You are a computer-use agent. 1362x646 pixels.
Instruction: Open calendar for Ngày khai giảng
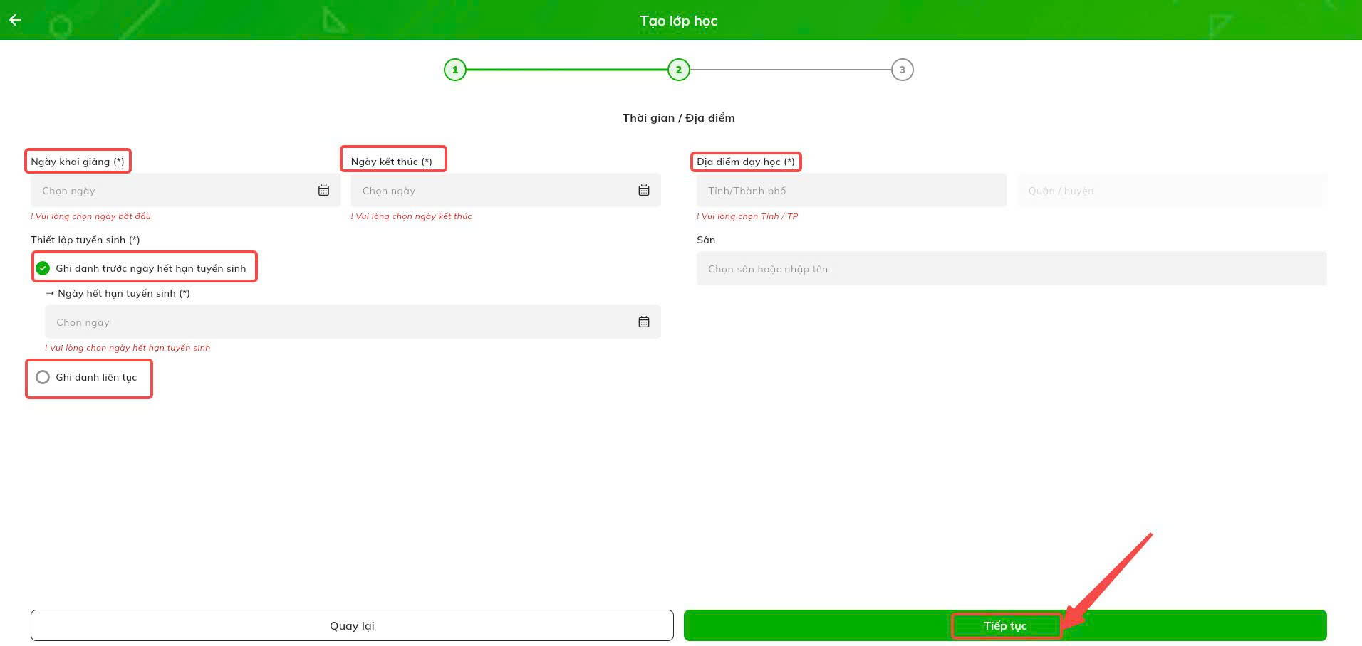click(323, 190)
